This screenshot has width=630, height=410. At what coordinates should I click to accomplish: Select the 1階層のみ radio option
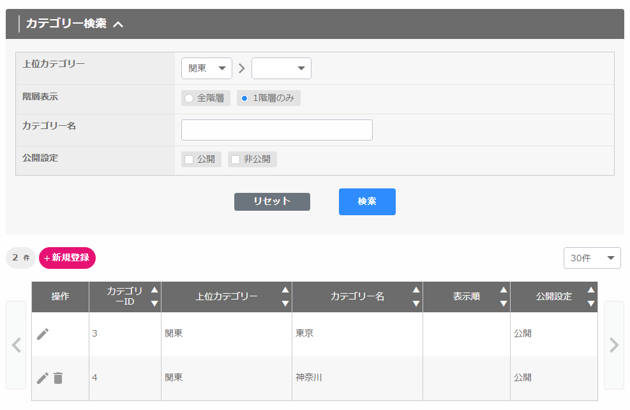coord(244,98)
